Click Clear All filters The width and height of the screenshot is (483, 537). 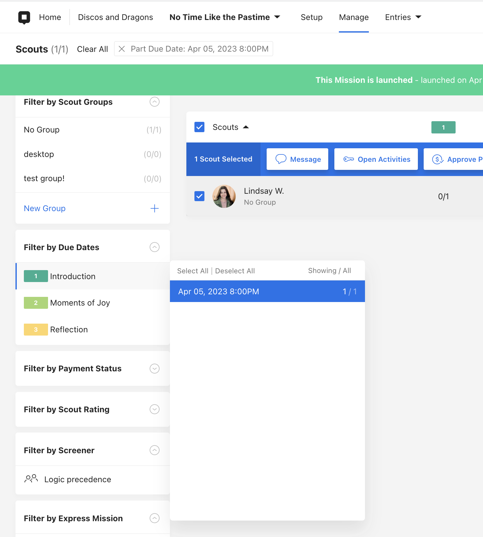pos(93,49)
